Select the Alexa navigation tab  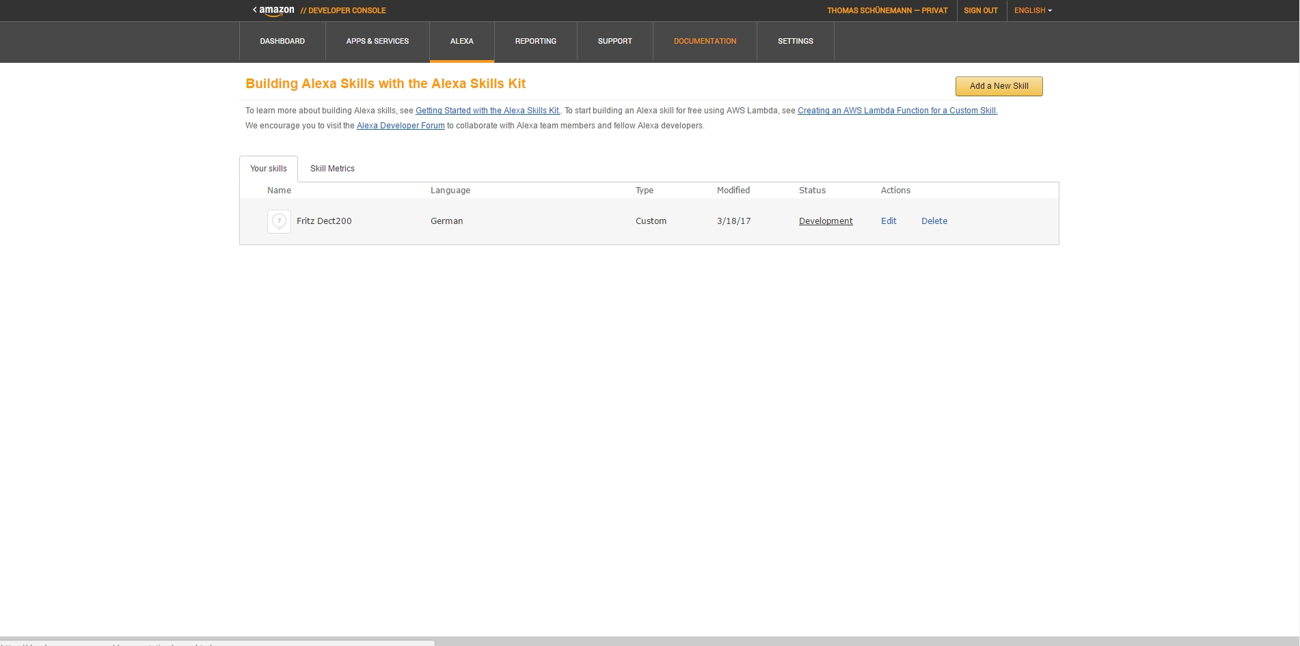tap(461, 41)
